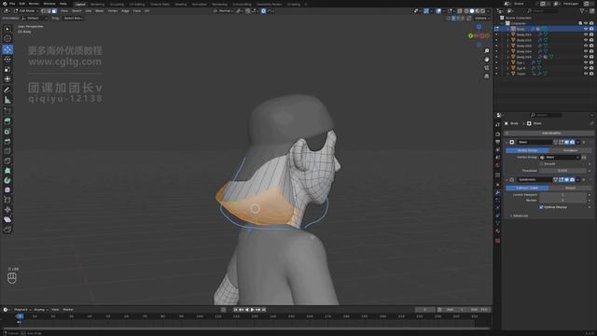This screenshot has height=336, width=597.
Task: Expand Body.005 in the outliner
Action: pyautogui.click(x=507, y=57)
